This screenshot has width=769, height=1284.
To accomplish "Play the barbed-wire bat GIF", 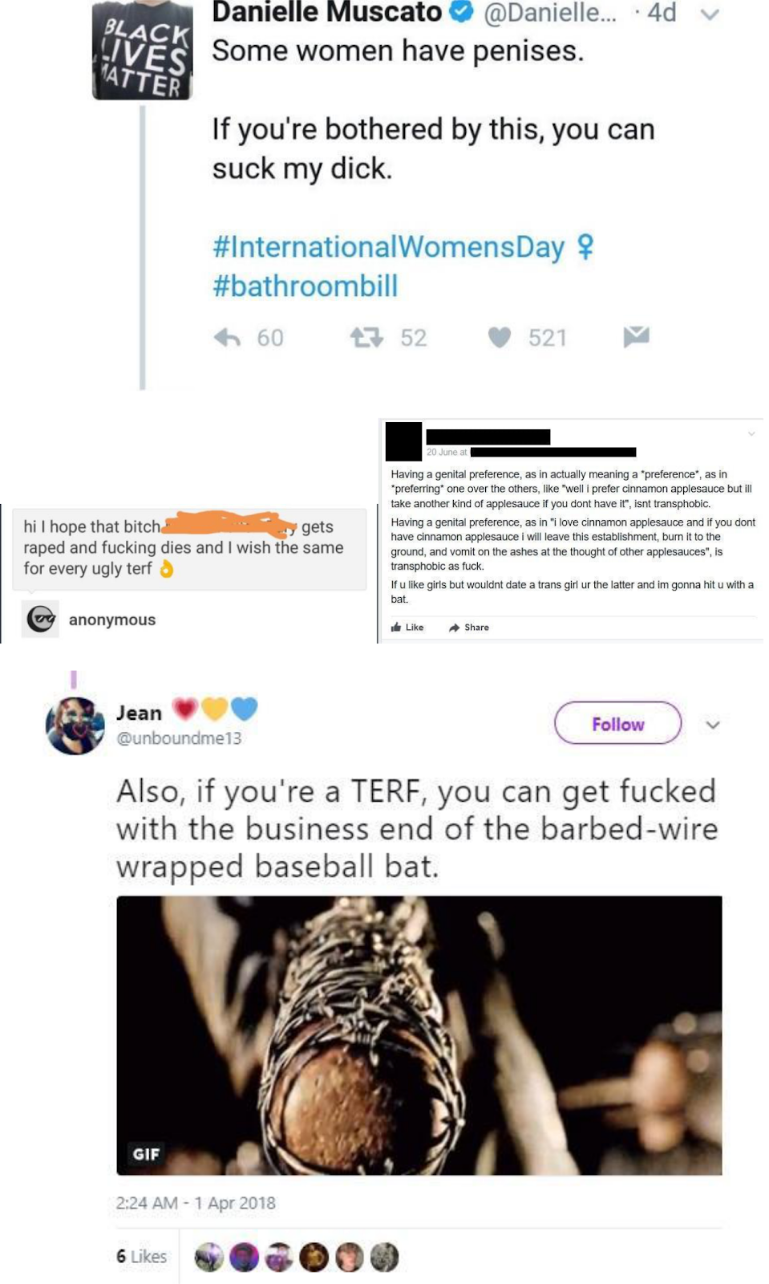I will (x=419, y=1035).
